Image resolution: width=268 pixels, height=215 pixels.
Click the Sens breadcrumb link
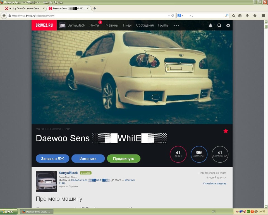click(67, 129)
